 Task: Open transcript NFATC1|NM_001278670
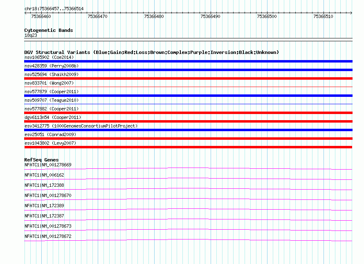[x=48, y=196]
